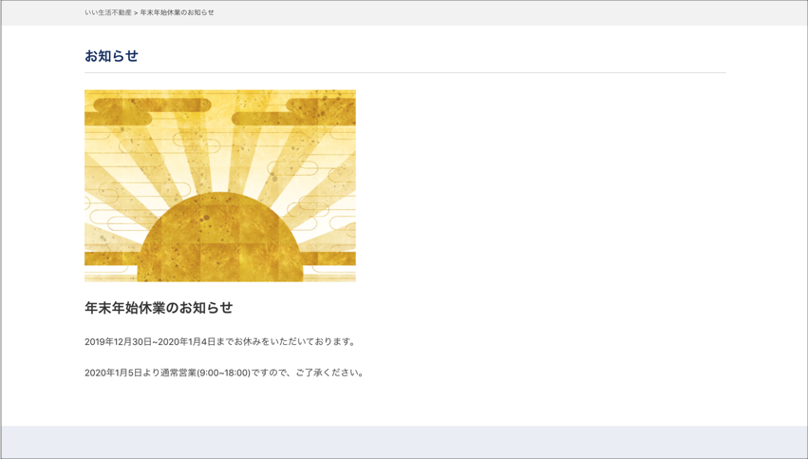Image resolution: width=808 pixels, height=459 pixels.
Task: Click the top-left gold cloud in image
Action: 147,105
